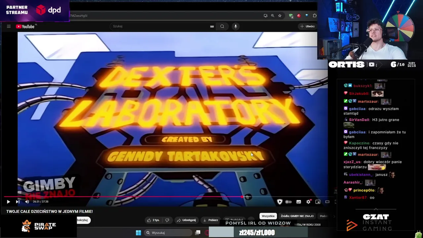Click the Udostępnij share button
This screenshot has height=238, width=423.
pos(186,220)
